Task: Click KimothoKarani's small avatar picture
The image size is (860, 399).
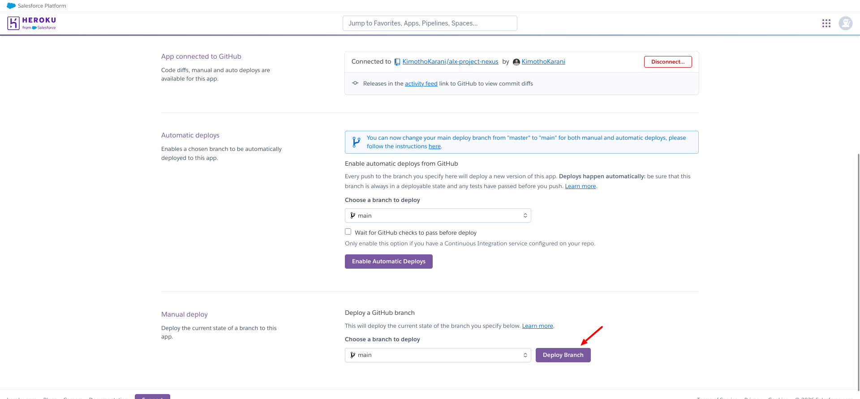Action: click(x=516, y=62)
